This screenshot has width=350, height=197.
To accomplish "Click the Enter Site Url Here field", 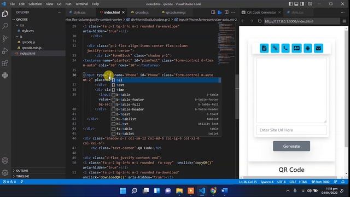I will click(x=291, y=130).
